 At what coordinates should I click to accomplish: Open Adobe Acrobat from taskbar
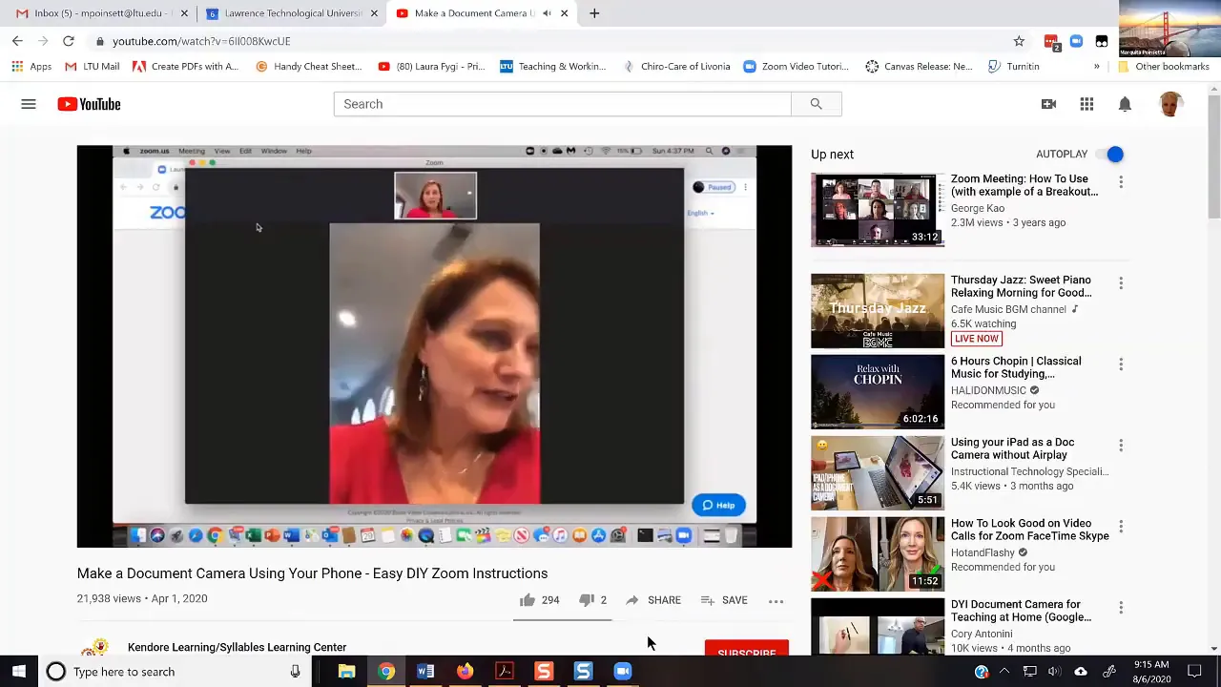[505, 672]
